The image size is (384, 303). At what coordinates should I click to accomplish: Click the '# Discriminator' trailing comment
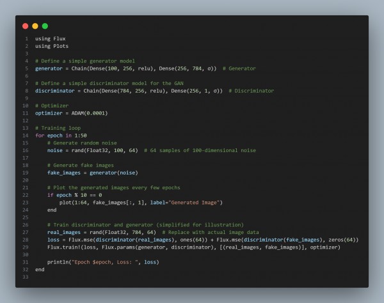click(252, 91)
